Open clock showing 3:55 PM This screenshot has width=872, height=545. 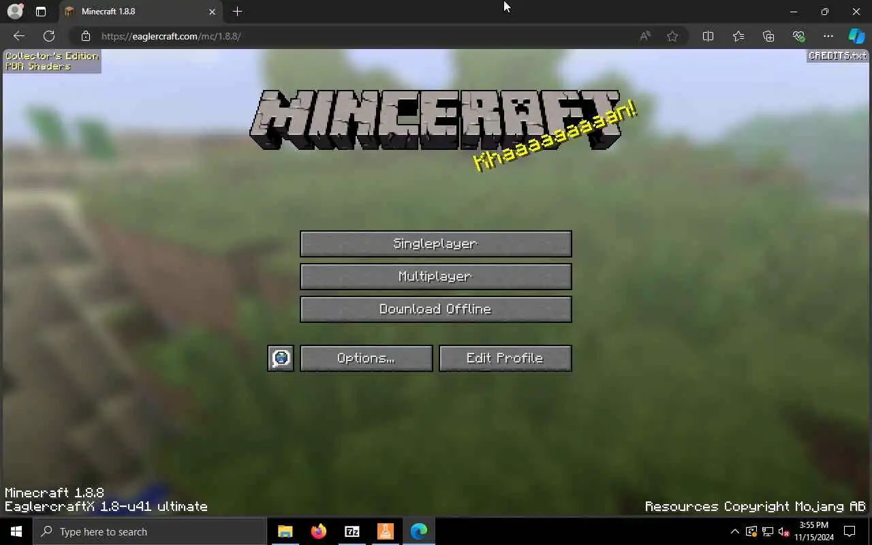pyautogui.click(x=813, y=531)
